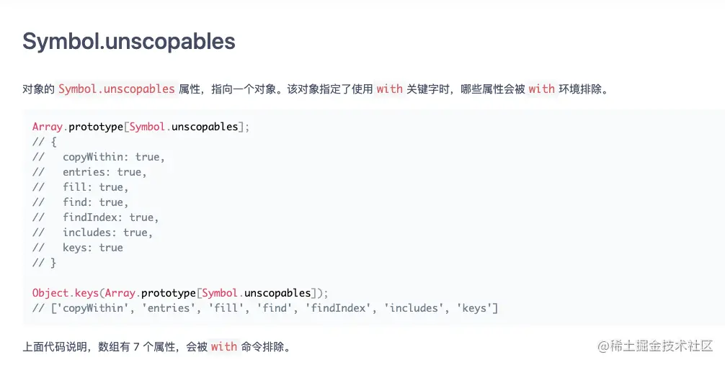Click the output array comment line

point(265,308)
